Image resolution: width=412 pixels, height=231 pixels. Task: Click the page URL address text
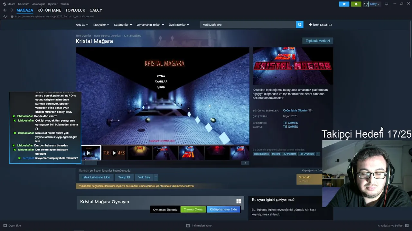[55, 16]
